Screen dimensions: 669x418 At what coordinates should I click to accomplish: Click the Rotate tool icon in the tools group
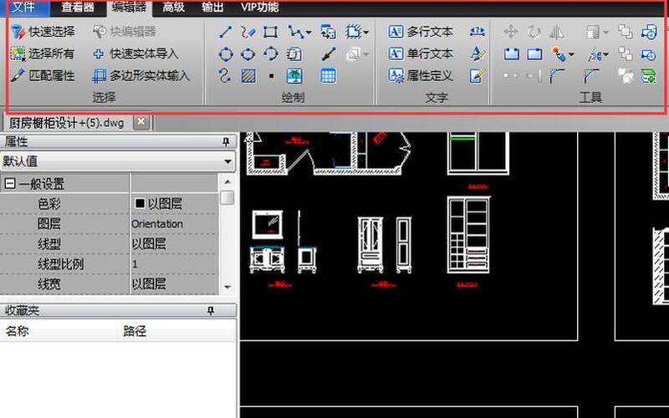pyautogui.click(x=534, y=32)
